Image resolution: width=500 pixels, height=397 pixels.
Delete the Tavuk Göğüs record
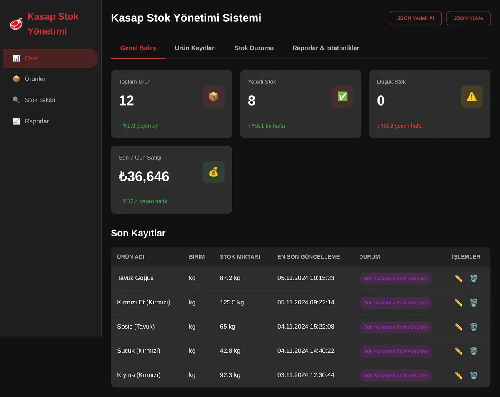pyautogui.click(x=474, y=279)
